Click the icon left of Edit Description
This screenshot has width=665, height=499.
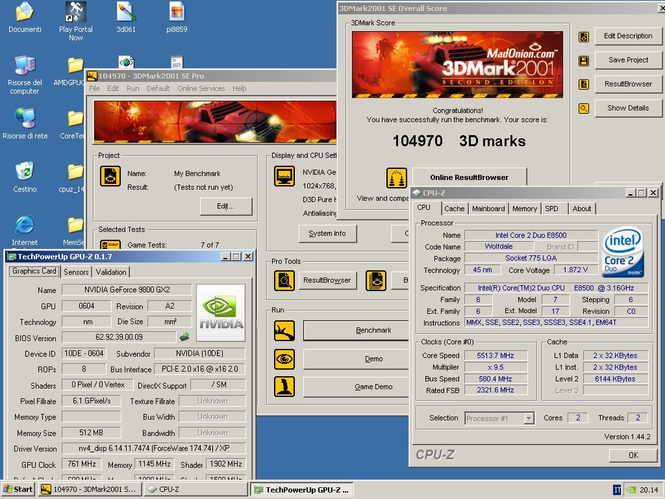coord(584,37)
